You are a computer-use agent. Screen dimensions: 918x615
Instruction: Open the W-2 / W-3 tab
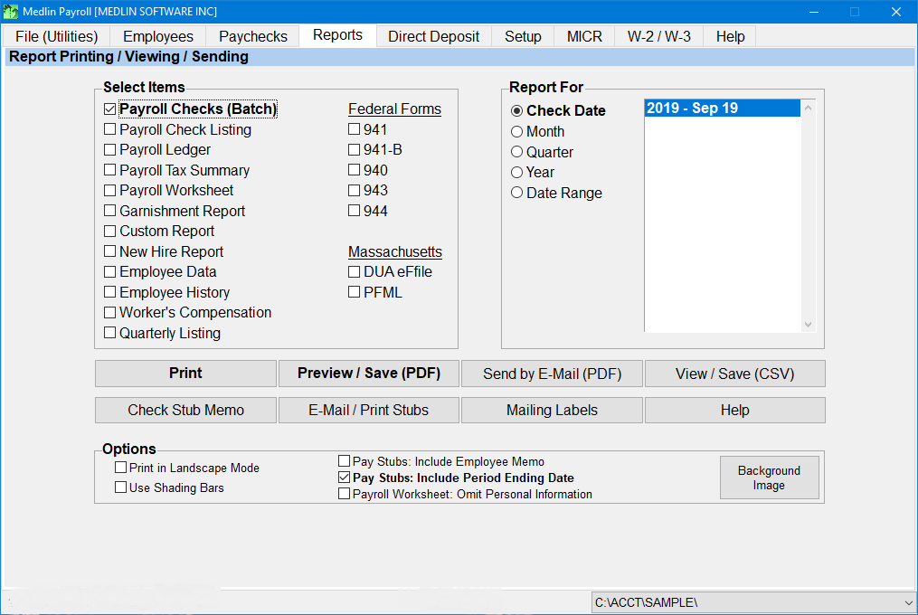point(658,36)
